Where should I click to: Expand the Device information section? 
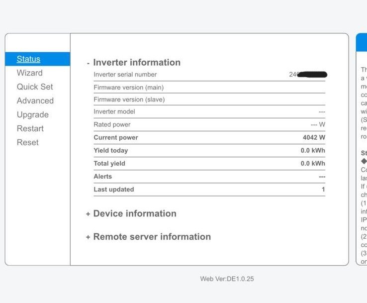point(131,214)
